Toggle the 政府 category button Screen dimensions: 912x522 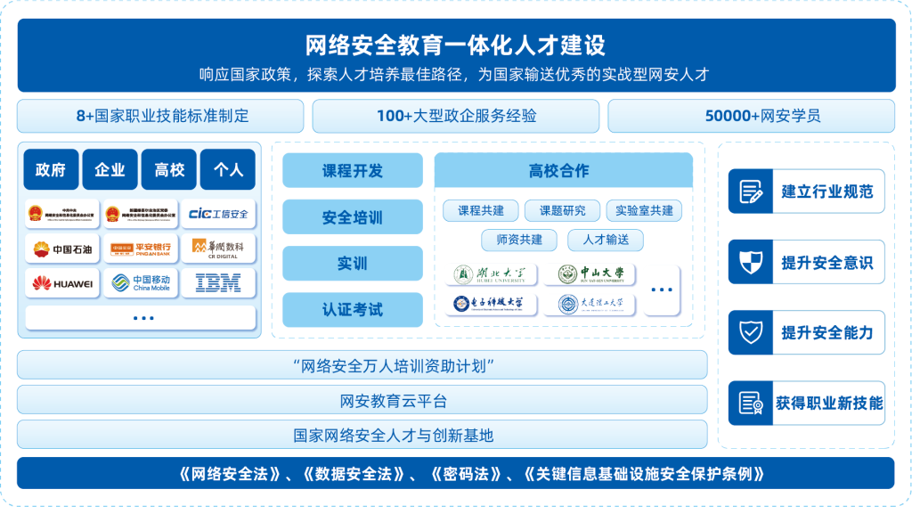(x=51, y=168)
